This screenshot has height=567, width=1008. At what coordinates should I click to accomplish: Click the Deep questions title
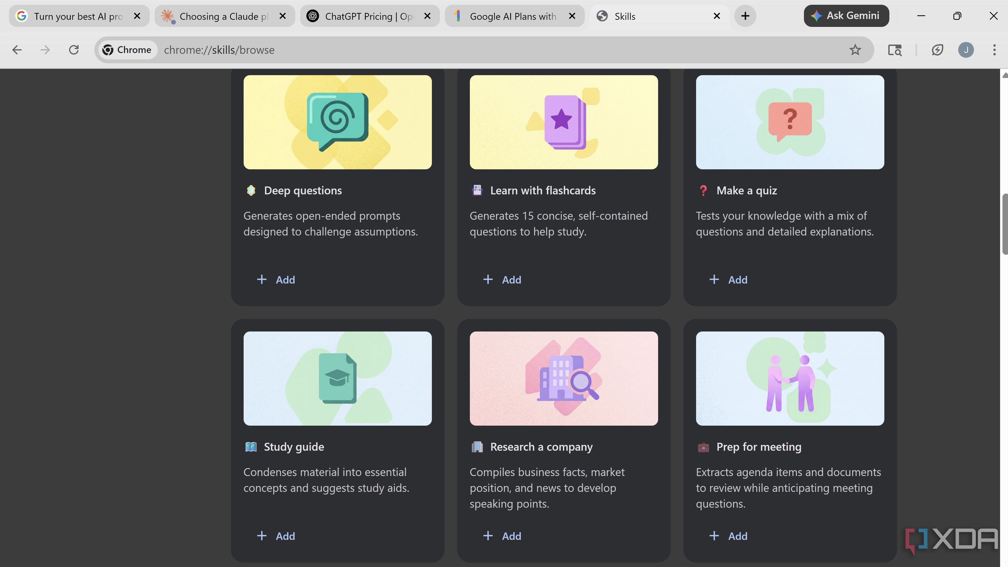pyautogui.click(x=303, y=191)
